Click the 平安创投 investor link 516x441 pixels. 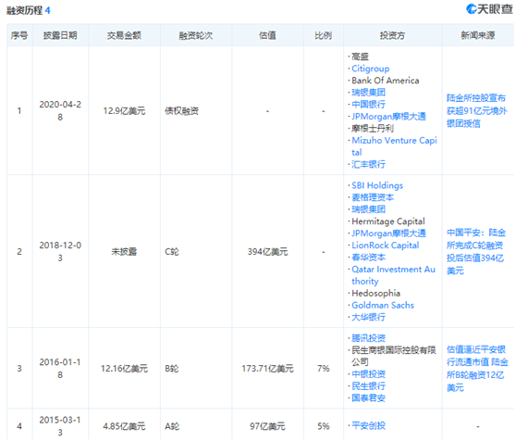point(368,425)
